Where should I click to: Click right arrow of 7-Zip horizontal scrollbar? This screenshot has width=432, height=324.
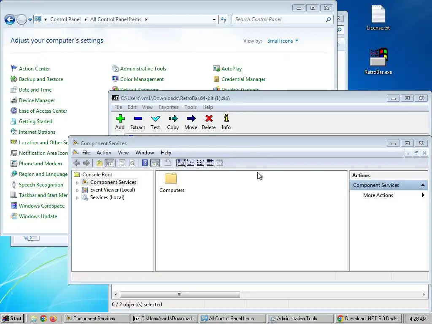coord(424,294)
